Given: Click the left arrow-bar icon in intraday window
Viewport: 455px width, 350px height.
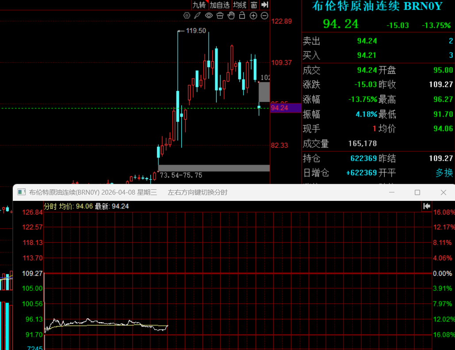Looking at the screenshot, I should tap(427, 206).
